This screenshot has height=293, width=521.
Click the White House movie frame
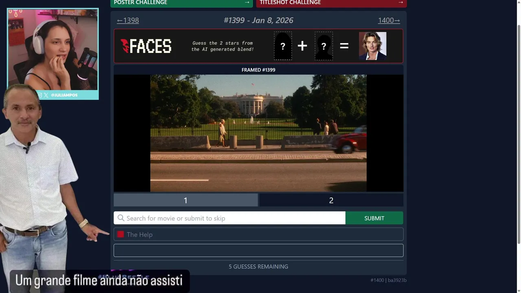(258, 133)
